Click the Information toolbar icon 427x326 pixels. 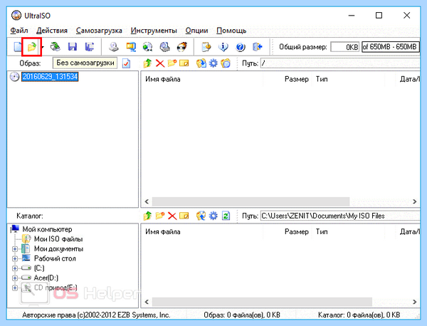click(x=223, y=47)
